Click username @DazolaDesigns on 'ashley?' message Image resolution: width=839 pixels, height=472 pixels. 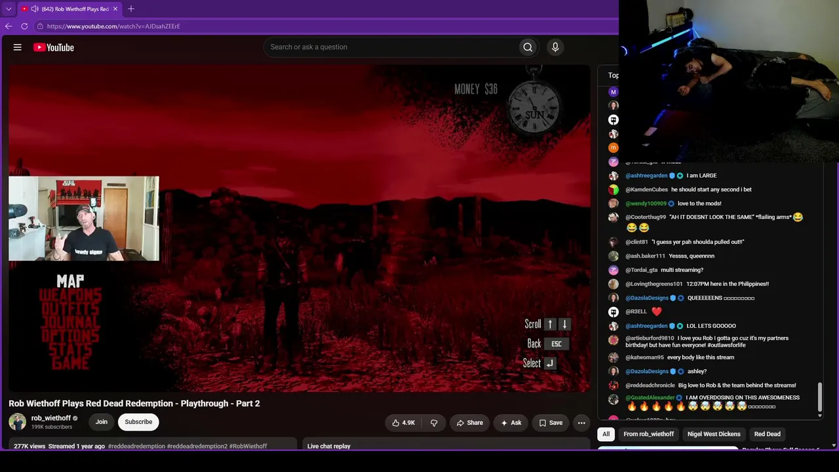click(646, 372)
